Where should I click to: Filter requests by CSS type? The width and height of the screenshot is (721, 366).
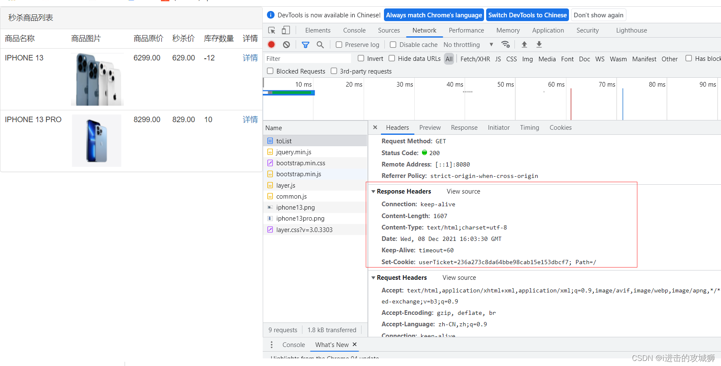point(512,59)
